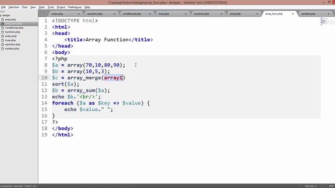Click line number 1 in the gutter
This screenshot has width=335, height=188.
(x=46, y=21)
